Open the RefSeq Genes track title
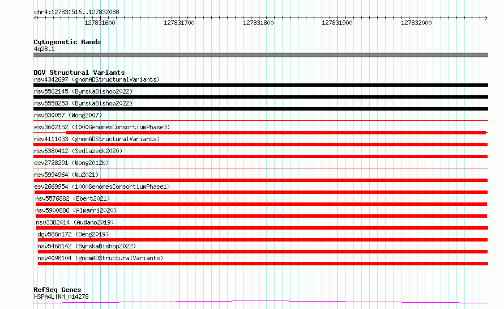 [x=57, y=290]
